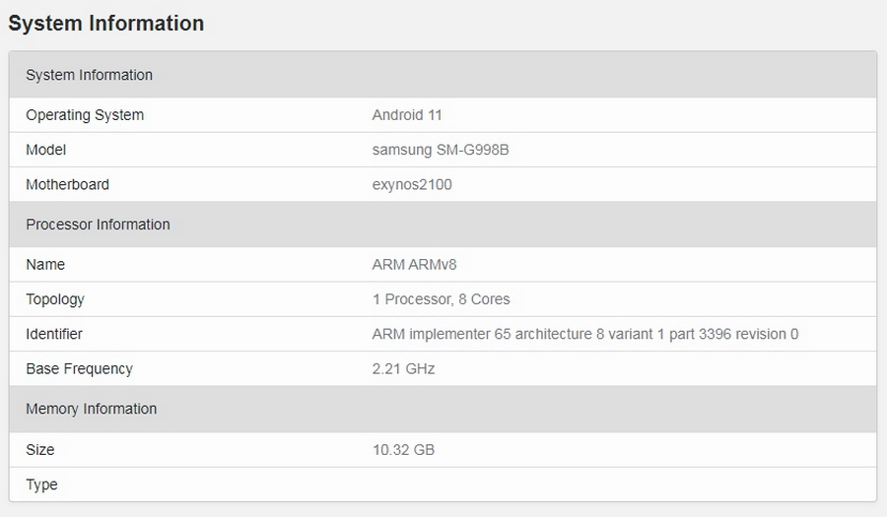Click the gray System Information table section header
Viewport: 887px width, 517px height.
[90, 75]
